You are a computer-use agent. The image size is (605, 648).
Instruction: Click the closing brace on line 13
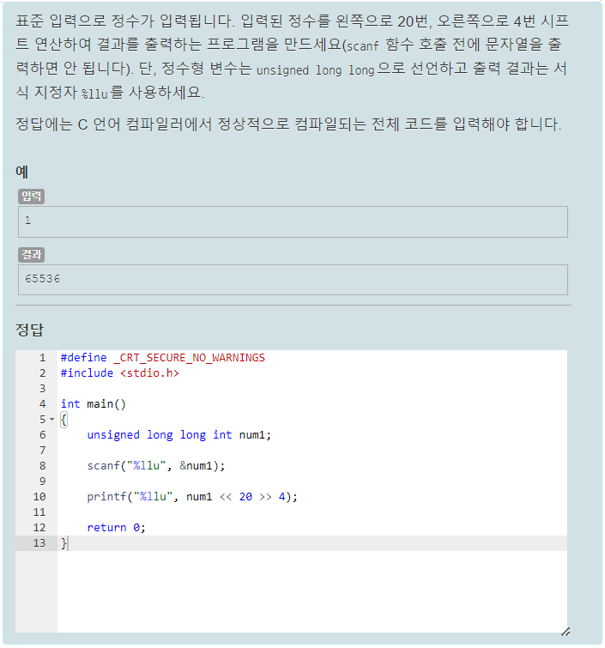[x=64, y=543]
